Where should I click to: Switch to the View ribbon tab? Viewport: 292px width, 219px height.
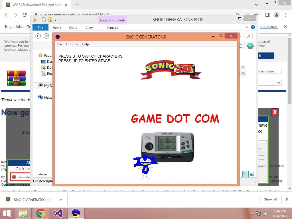(89, 28)
